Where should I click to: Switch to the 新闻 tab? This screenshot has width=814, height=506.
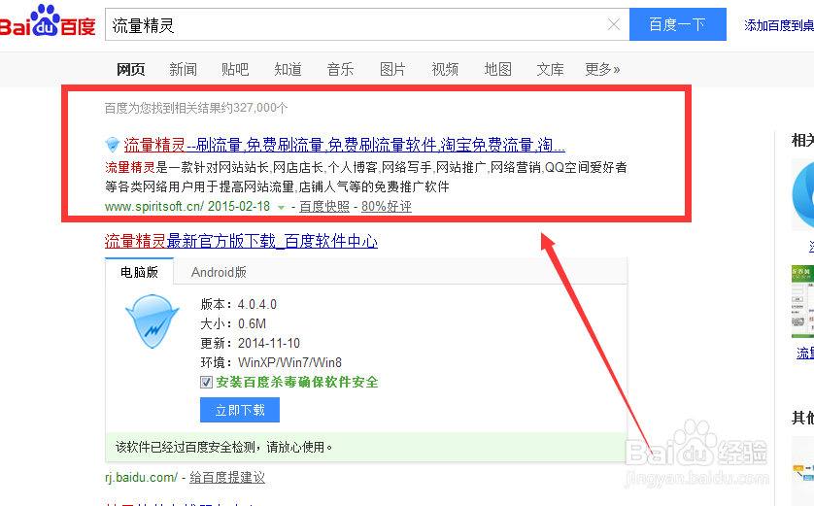(x=183, y=69)
